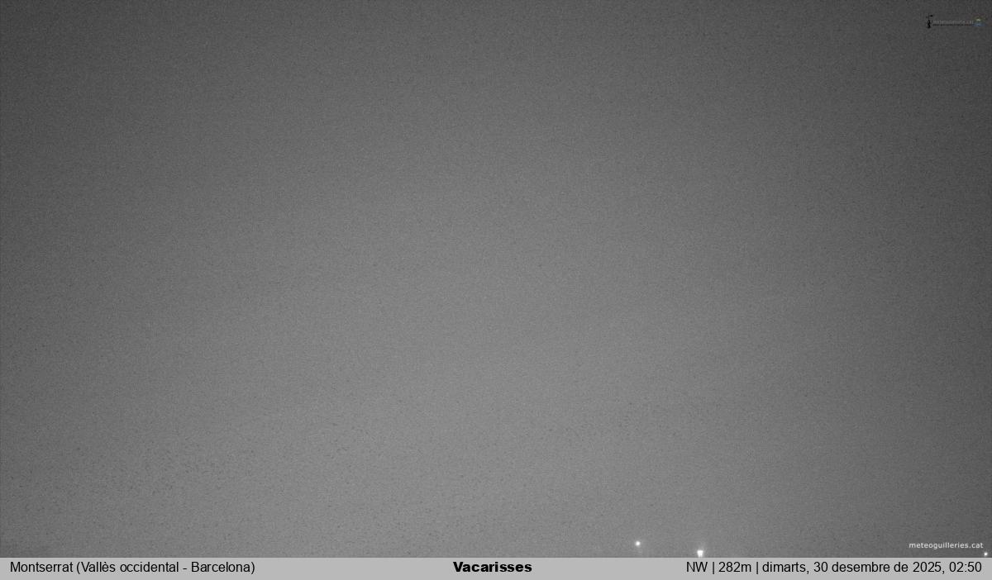Click the 282m altitude label
This screenshot has width=992, height=580.
[734, 568]
